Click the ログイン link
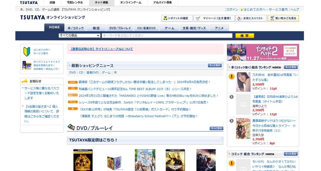Screen dimensions: 321x171 232,10
